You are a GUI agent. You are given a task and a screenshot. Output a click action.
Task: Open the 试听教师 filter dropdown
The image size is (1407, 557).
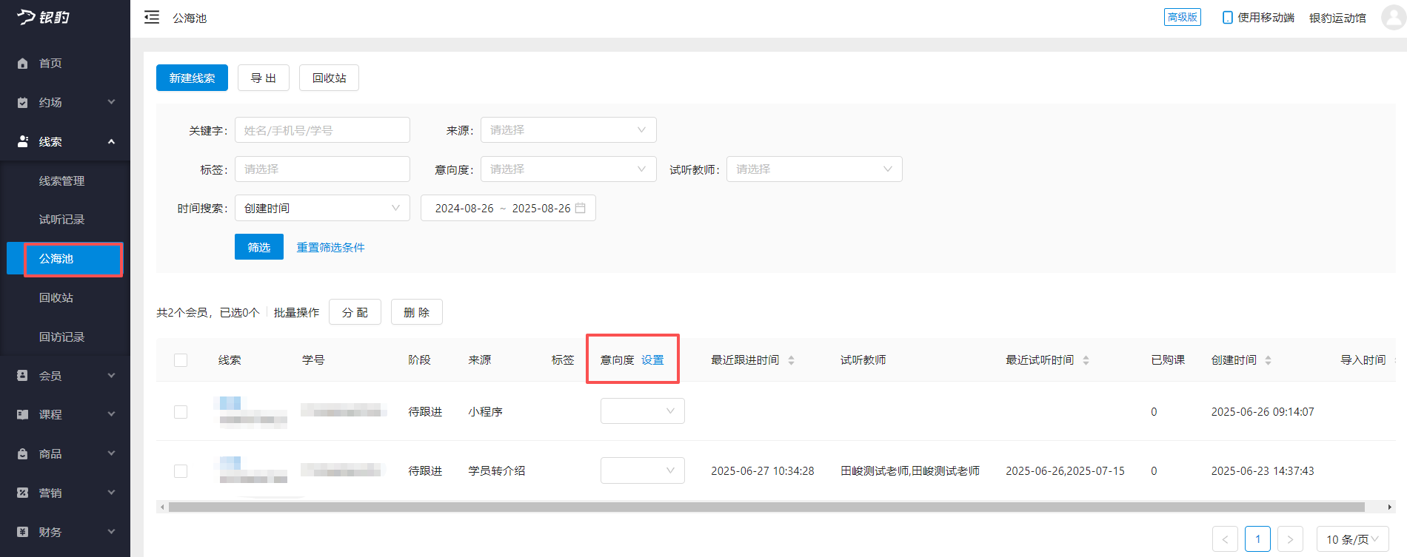tap(815, 169)
